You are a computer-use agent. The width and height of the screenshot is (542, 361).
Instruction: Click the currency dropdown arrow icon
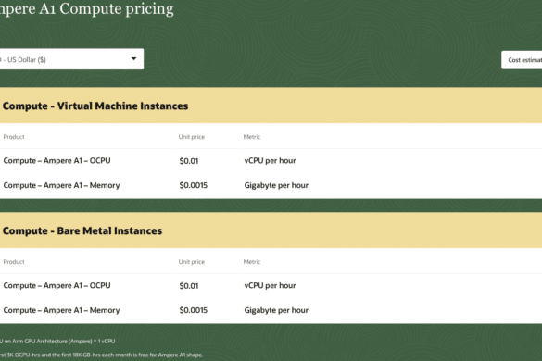[133, 58]
